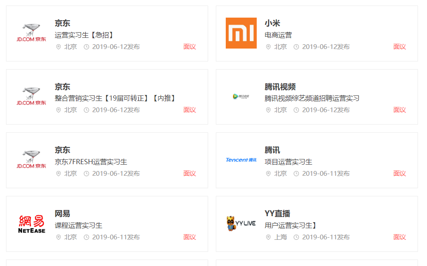
Task: Click clock icon in 腾讯视频 card
Action: coord(296,110)
